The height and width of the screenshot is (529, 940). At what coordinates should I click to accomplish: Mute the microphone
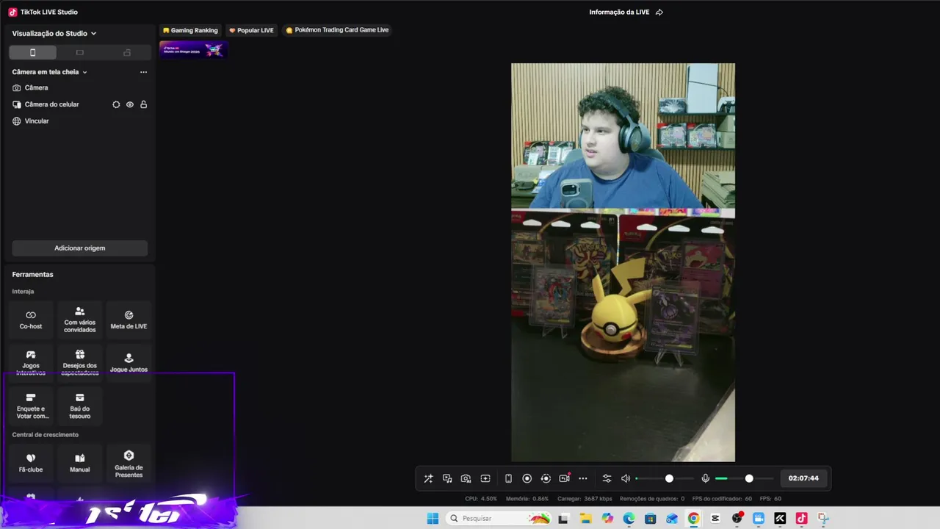tap(705, 478)
